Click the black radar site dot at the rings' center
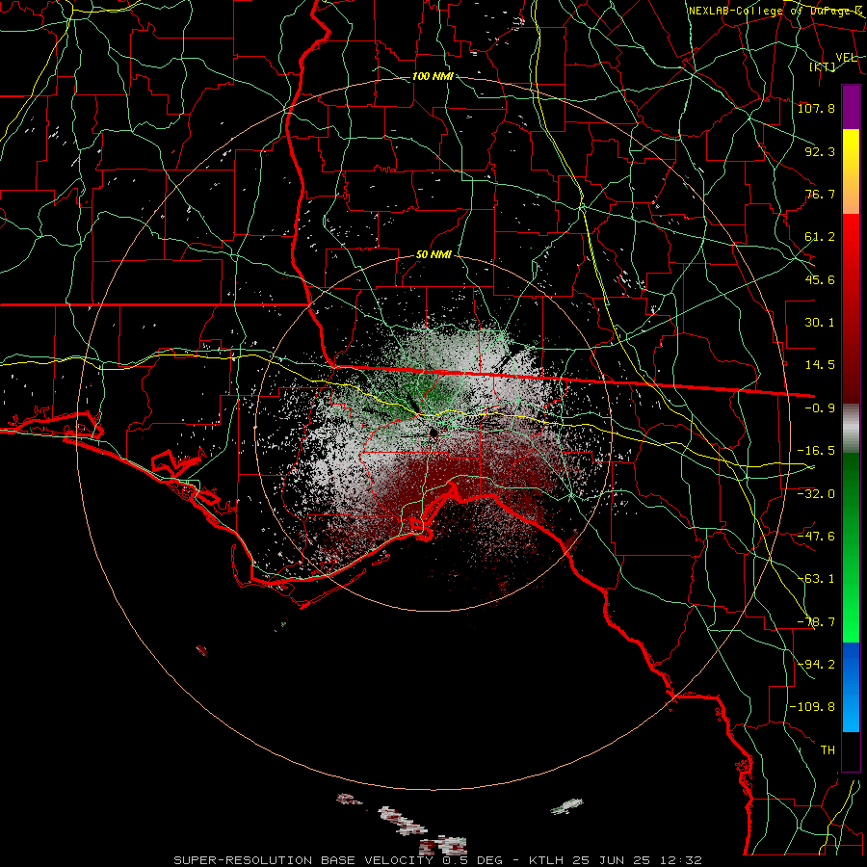The width and height of the screenshot is (867, 867). click(434, 433)
